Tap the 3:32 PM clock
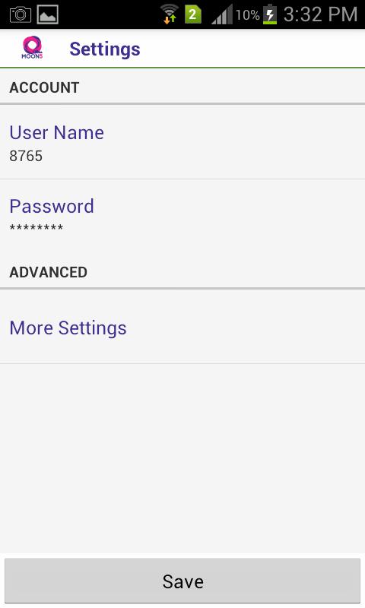Viewport: 365px width, 608px height. pyautogui.click(x=320, y=14)
